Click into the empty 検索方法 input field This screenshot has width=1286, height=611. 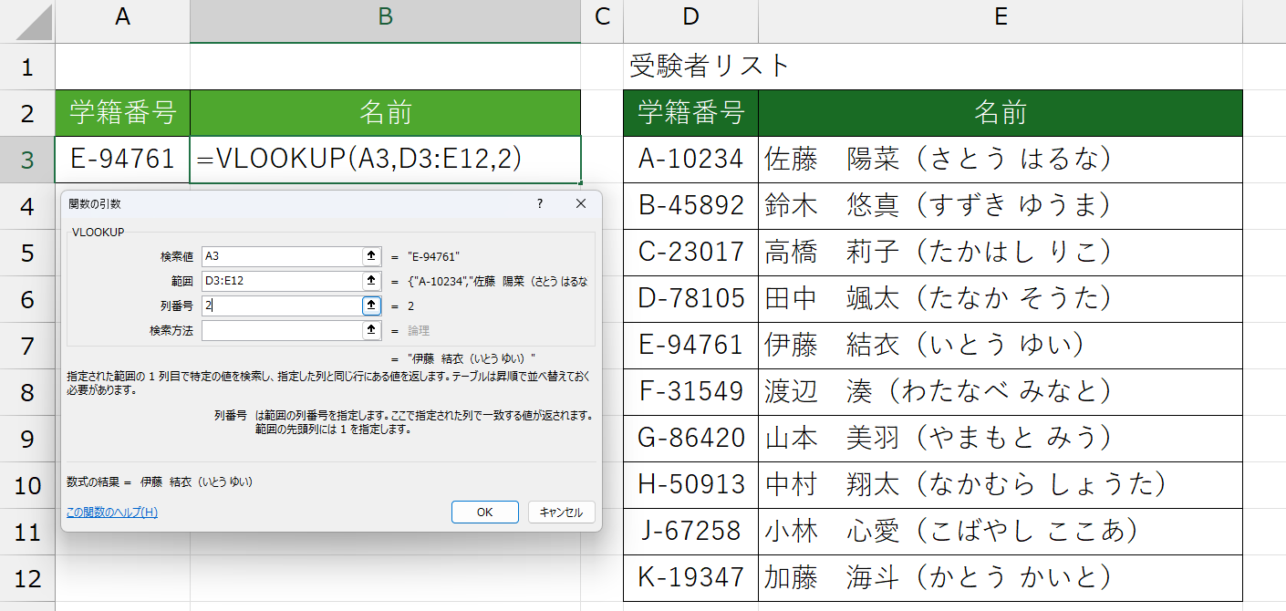pyautogui.click(x=281, y=330)
